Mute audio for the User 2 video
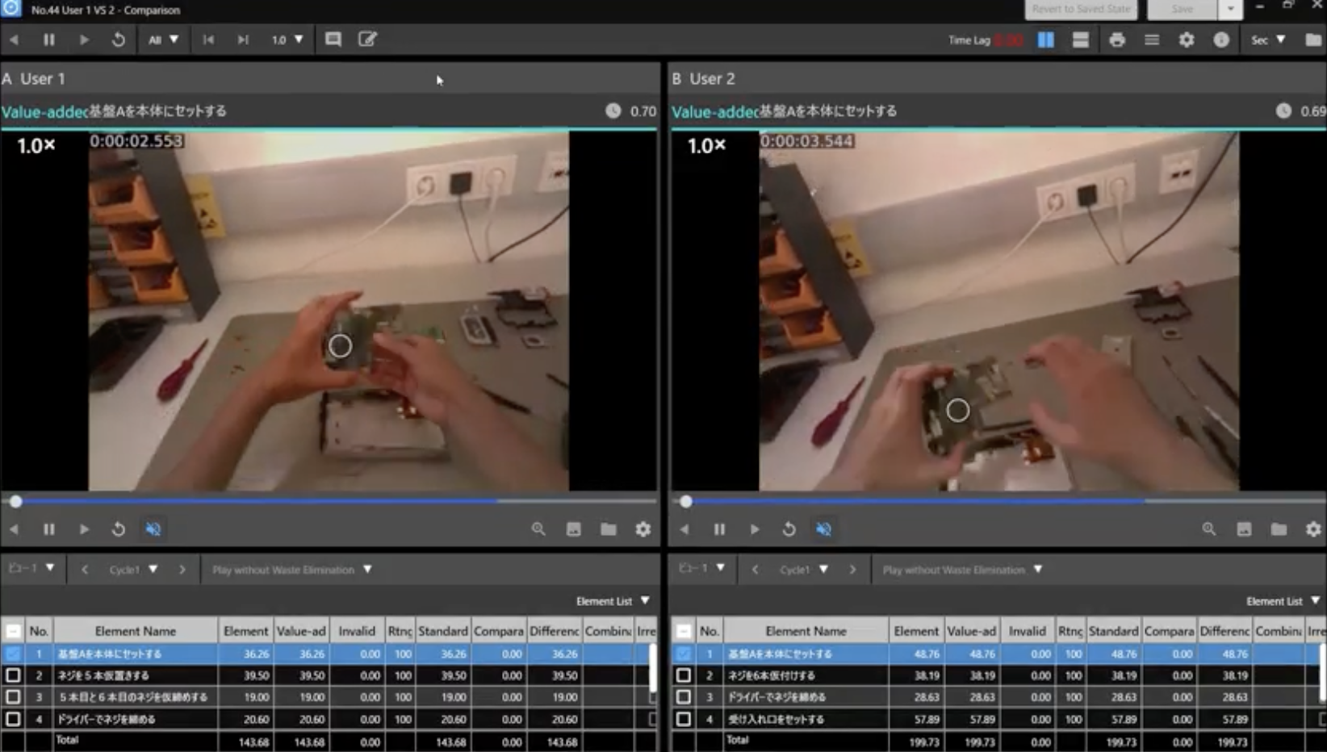Viewport: 1327px width, 752px height. point(824,529)
